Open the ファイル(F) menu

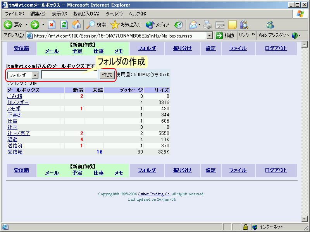click(x=14, y=14)
